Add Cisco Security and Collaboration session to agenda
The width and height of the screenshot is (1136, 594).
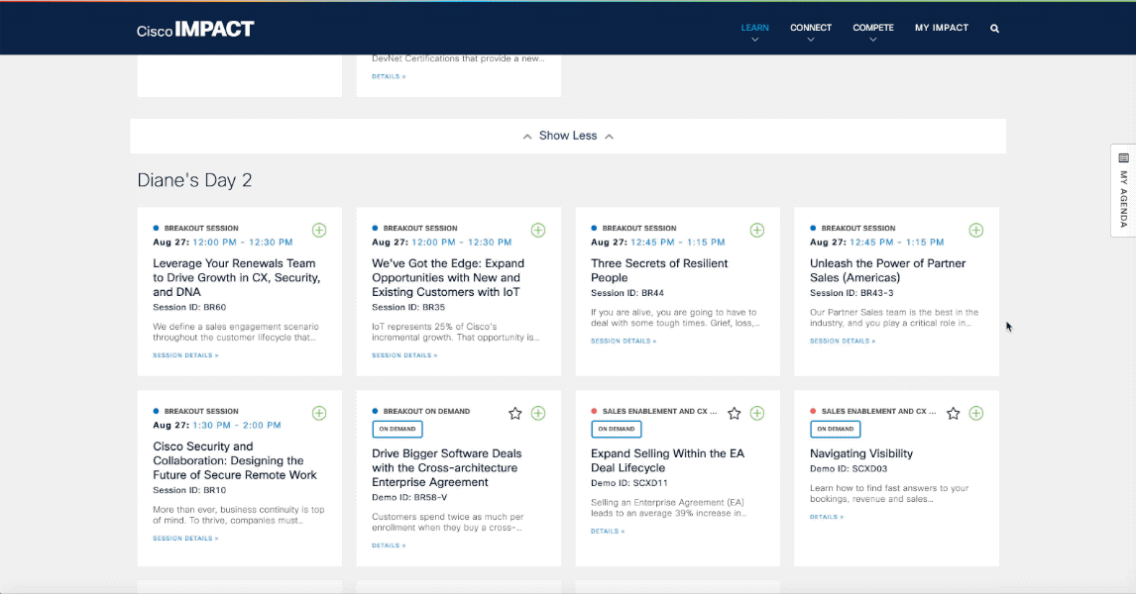pyautogui.click(x=319, y=413)
